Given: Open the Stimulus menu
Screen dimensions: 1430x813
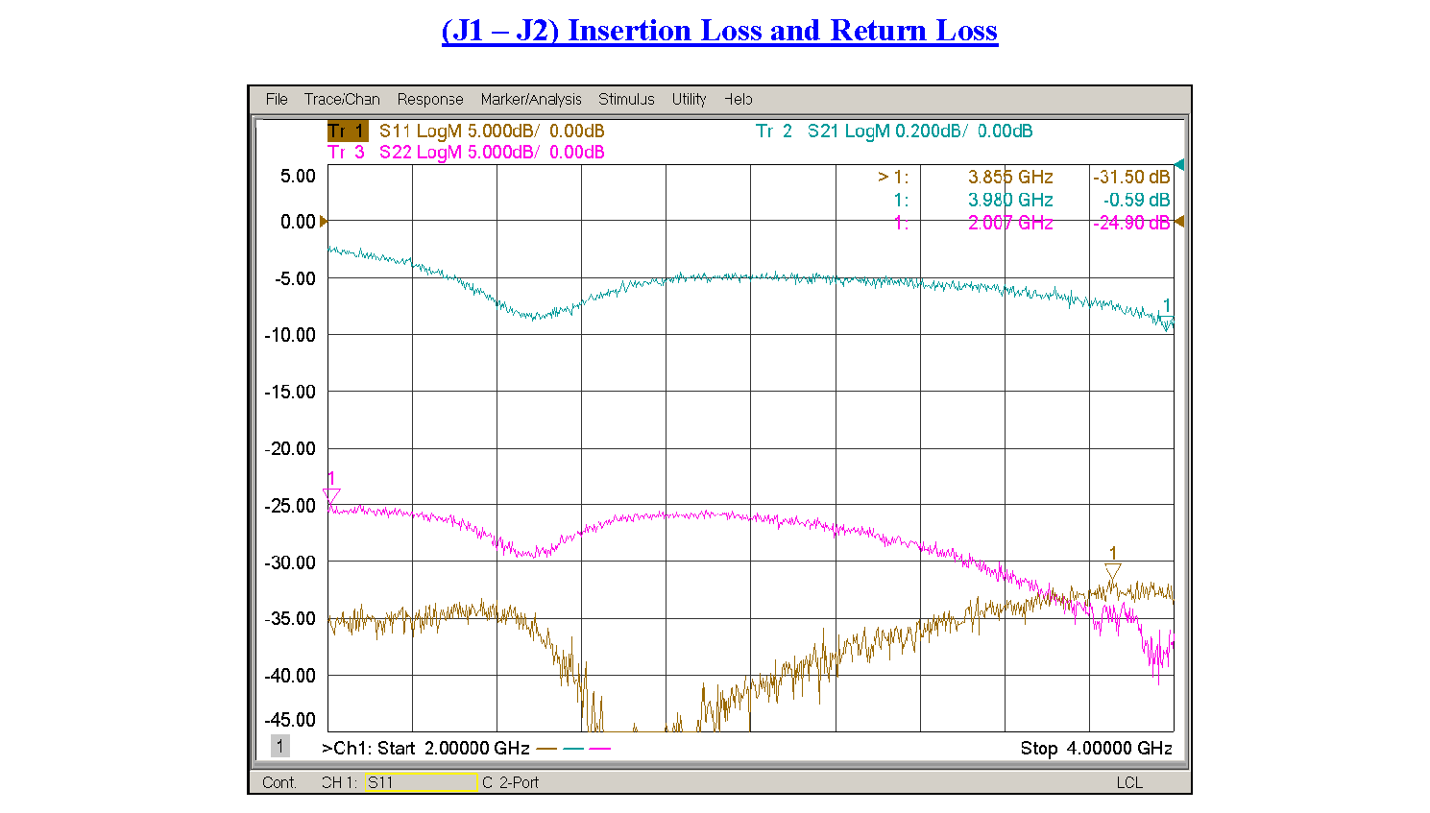Looking at the screenshot, I should 626,99.
